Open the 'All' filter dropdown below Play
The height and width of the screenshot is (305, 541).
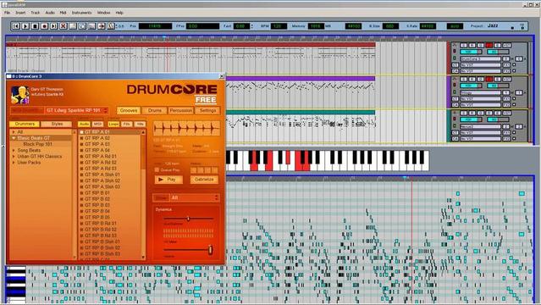195,197
